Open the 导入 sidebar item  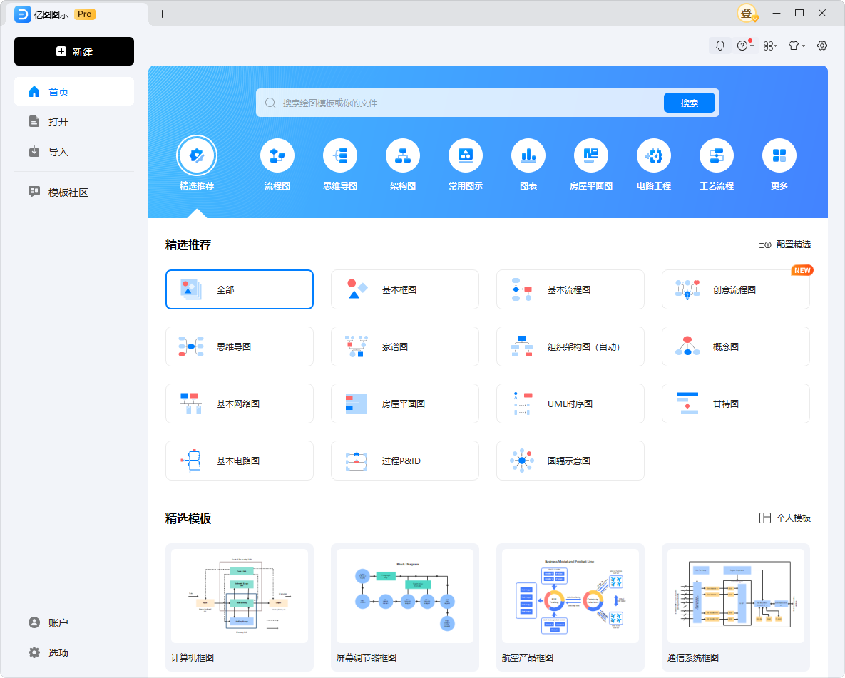tap(58, 152)
